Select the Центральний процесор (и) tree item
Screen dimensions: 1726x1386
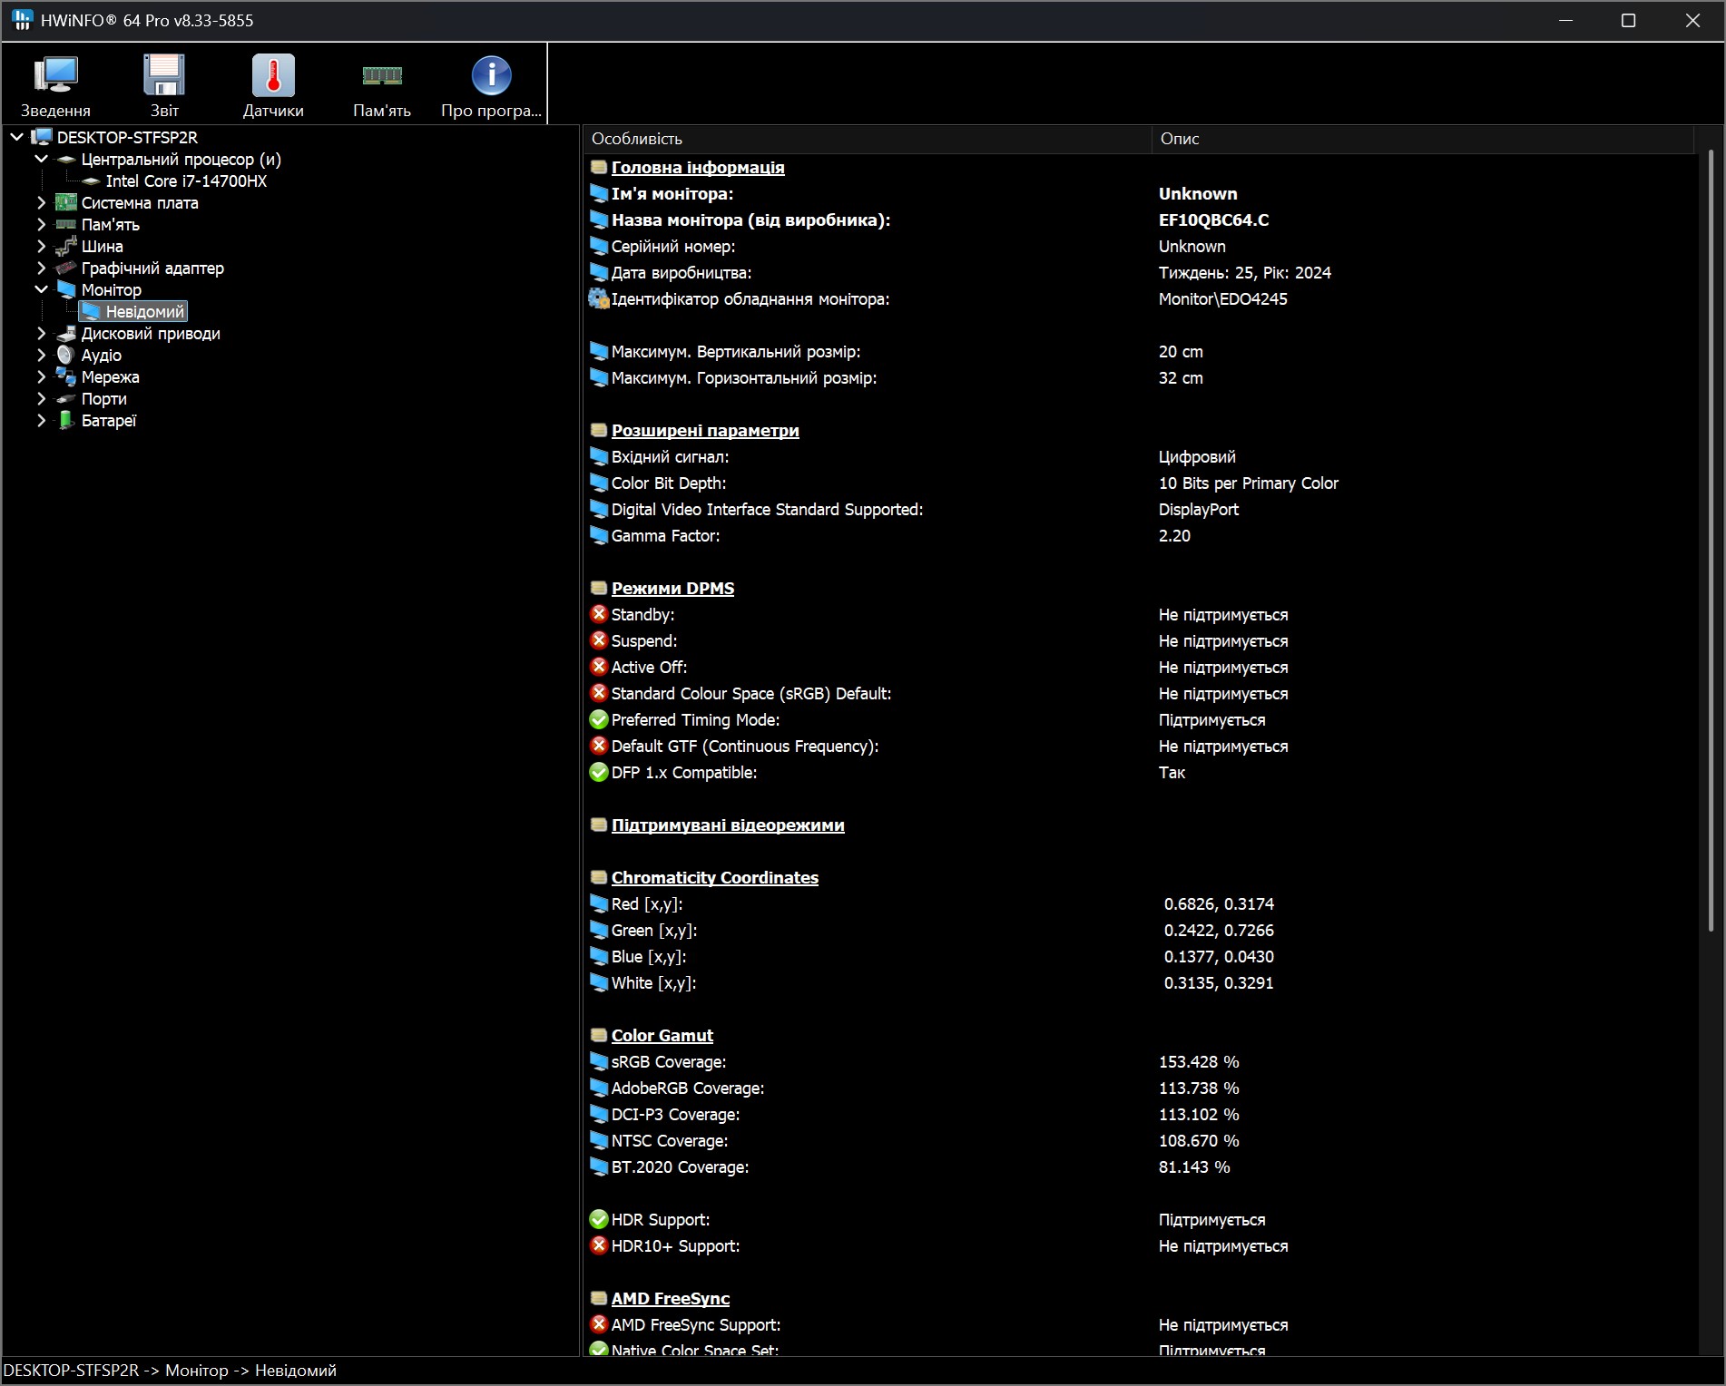coord(181,159)
